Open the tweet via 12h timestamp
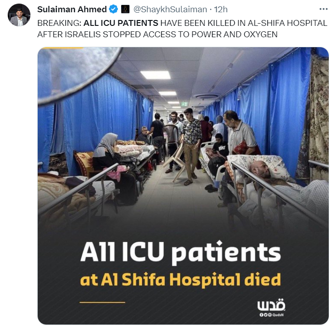This screenshot has width=336, height=330. pos(221,10)
